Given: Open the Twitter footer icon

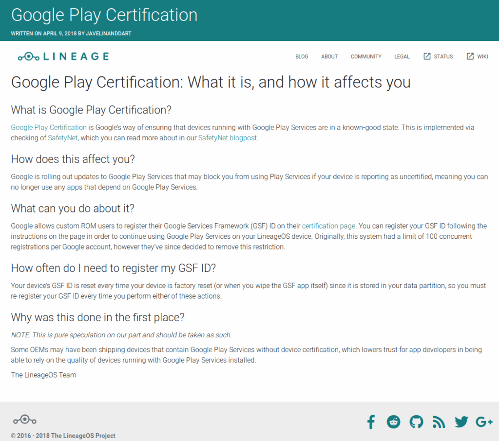Looking at the screenshot, I should coord(461,422).
